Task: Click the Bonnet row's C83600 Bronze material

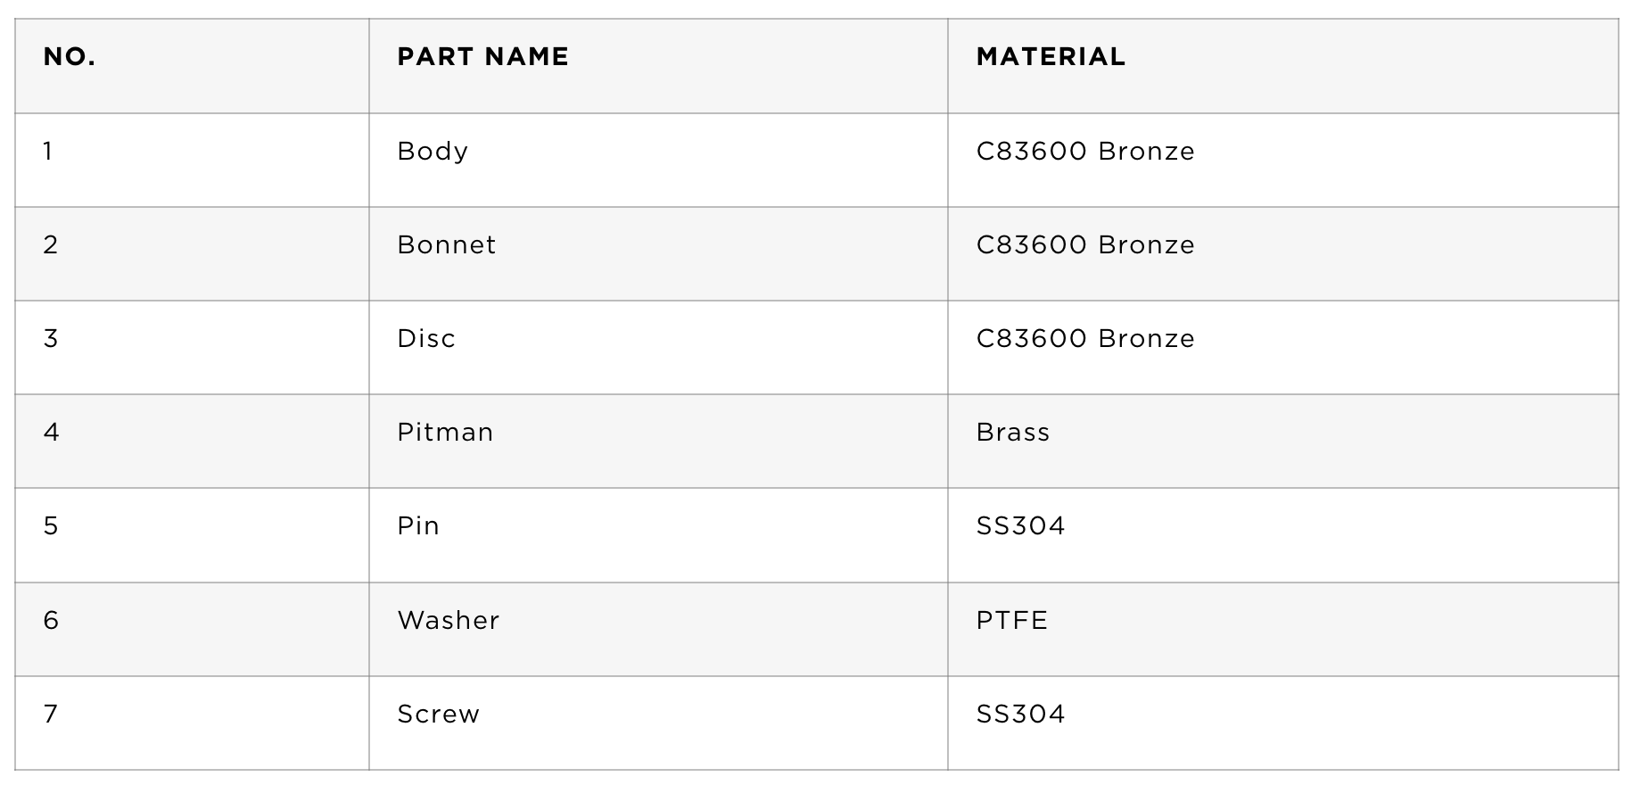Action: pyautogui.click(x=1085, y=244)
